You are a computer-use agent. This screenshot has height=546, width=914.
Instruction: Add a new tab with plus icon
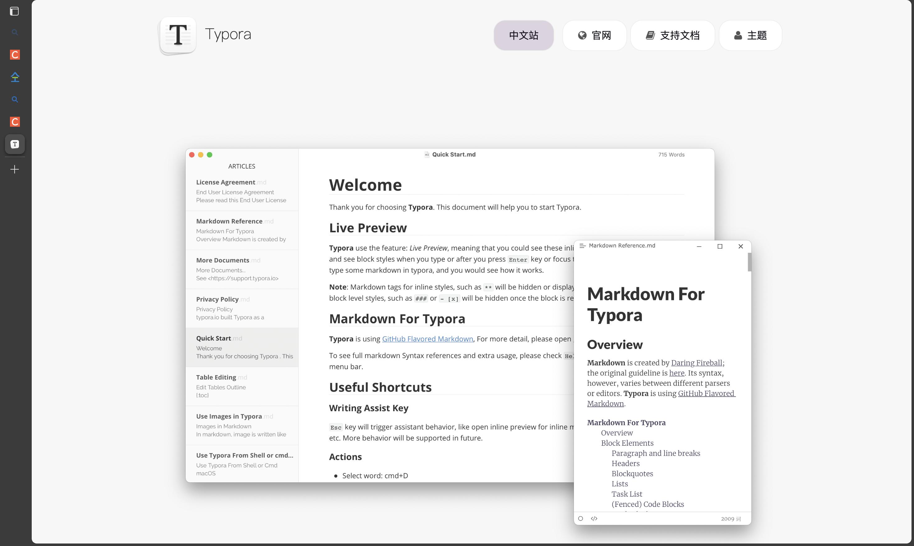[x=15, y=169]
